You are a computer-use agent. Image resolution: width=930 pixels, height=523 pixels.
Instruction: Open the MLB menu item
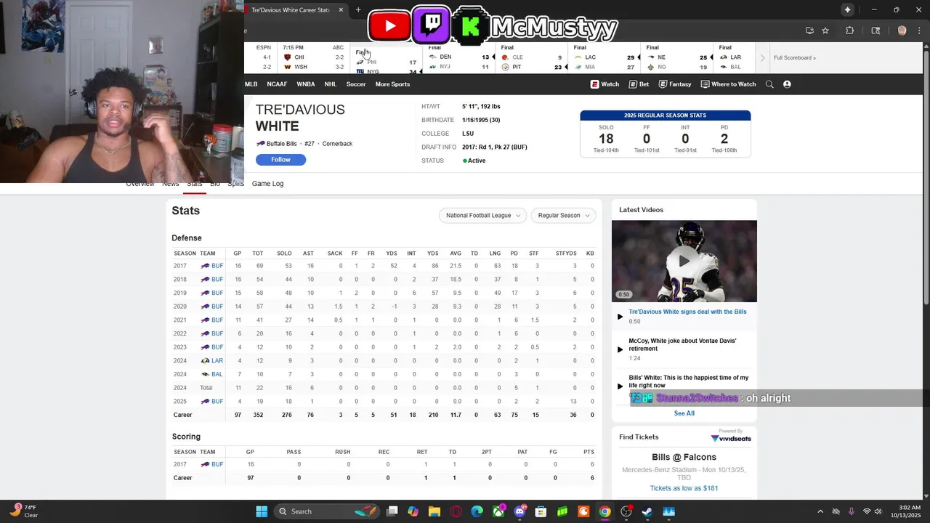pyautogui.click(x=251, y=84)
